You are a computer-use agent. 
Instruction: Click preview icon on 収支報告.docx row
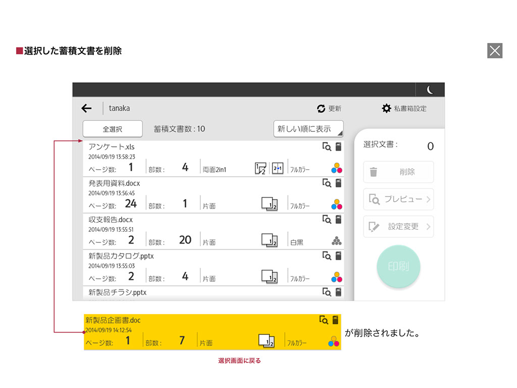coord(327,220)
